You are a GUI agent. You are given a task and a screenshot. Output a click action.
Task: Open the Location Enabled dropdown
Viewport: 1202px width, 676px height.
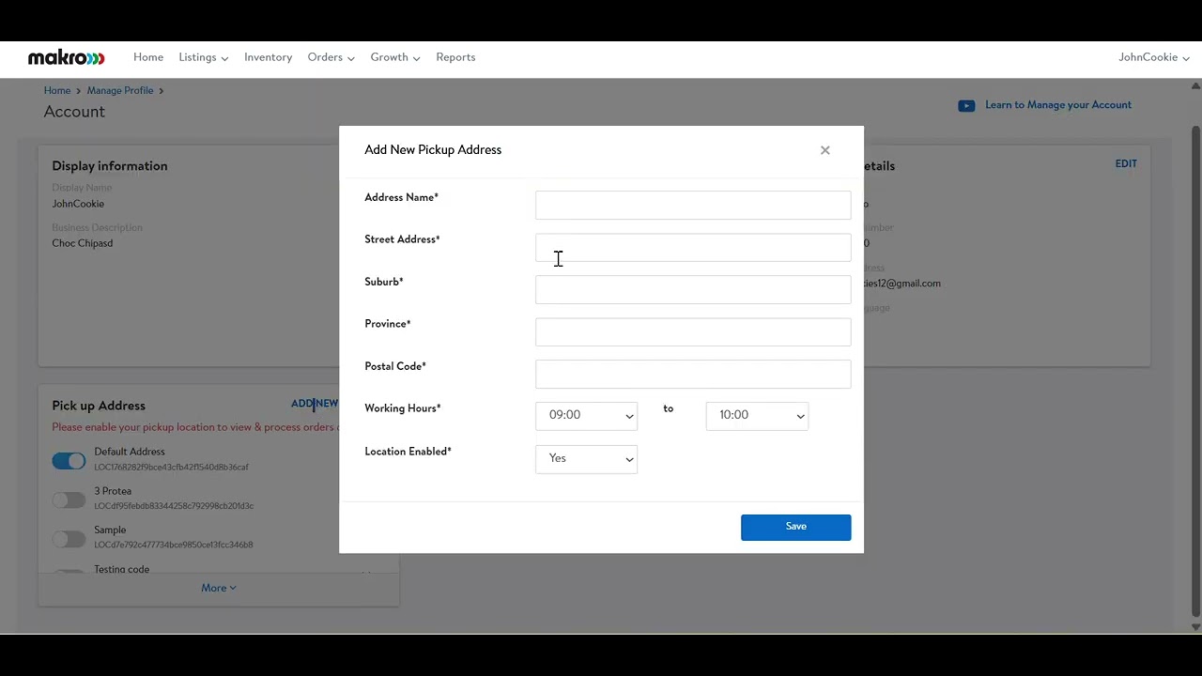click(586, 459)
